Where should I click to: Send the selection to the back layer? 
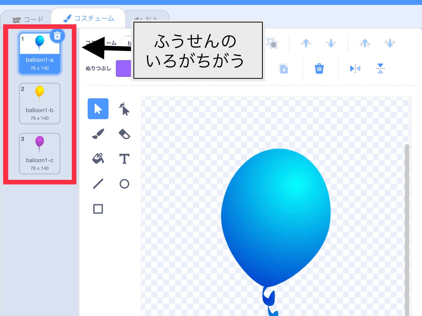[389, 43]
